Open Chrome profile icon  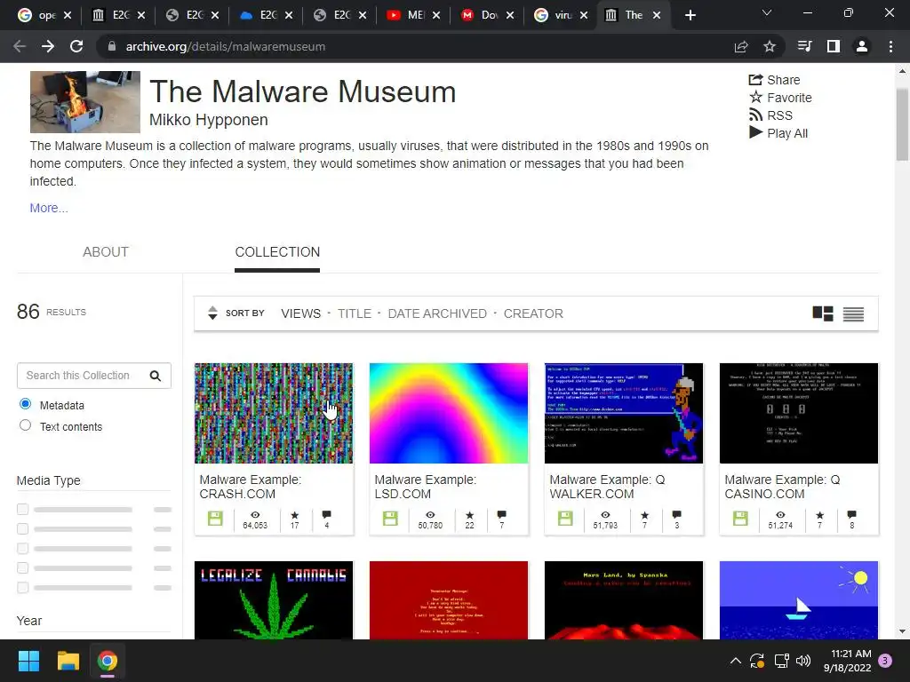(862, 46)
